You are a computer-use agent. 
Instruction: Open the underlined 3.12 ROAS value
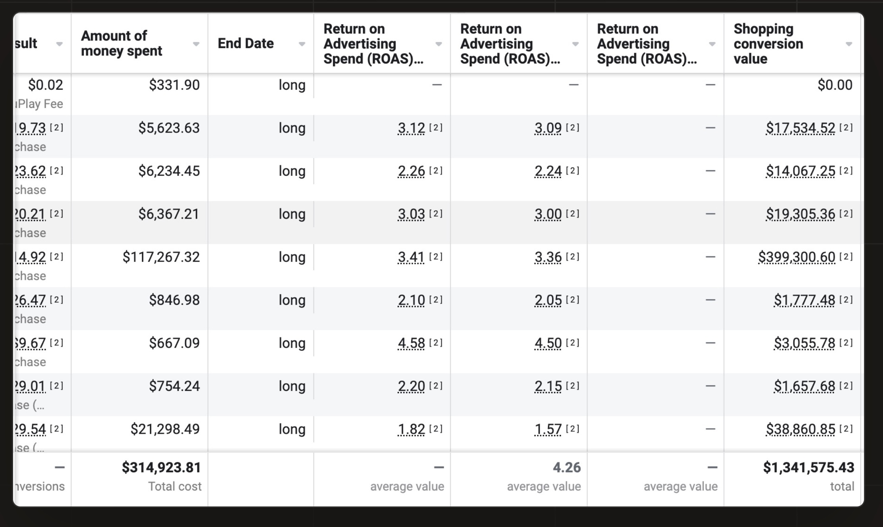coord(411,128)
